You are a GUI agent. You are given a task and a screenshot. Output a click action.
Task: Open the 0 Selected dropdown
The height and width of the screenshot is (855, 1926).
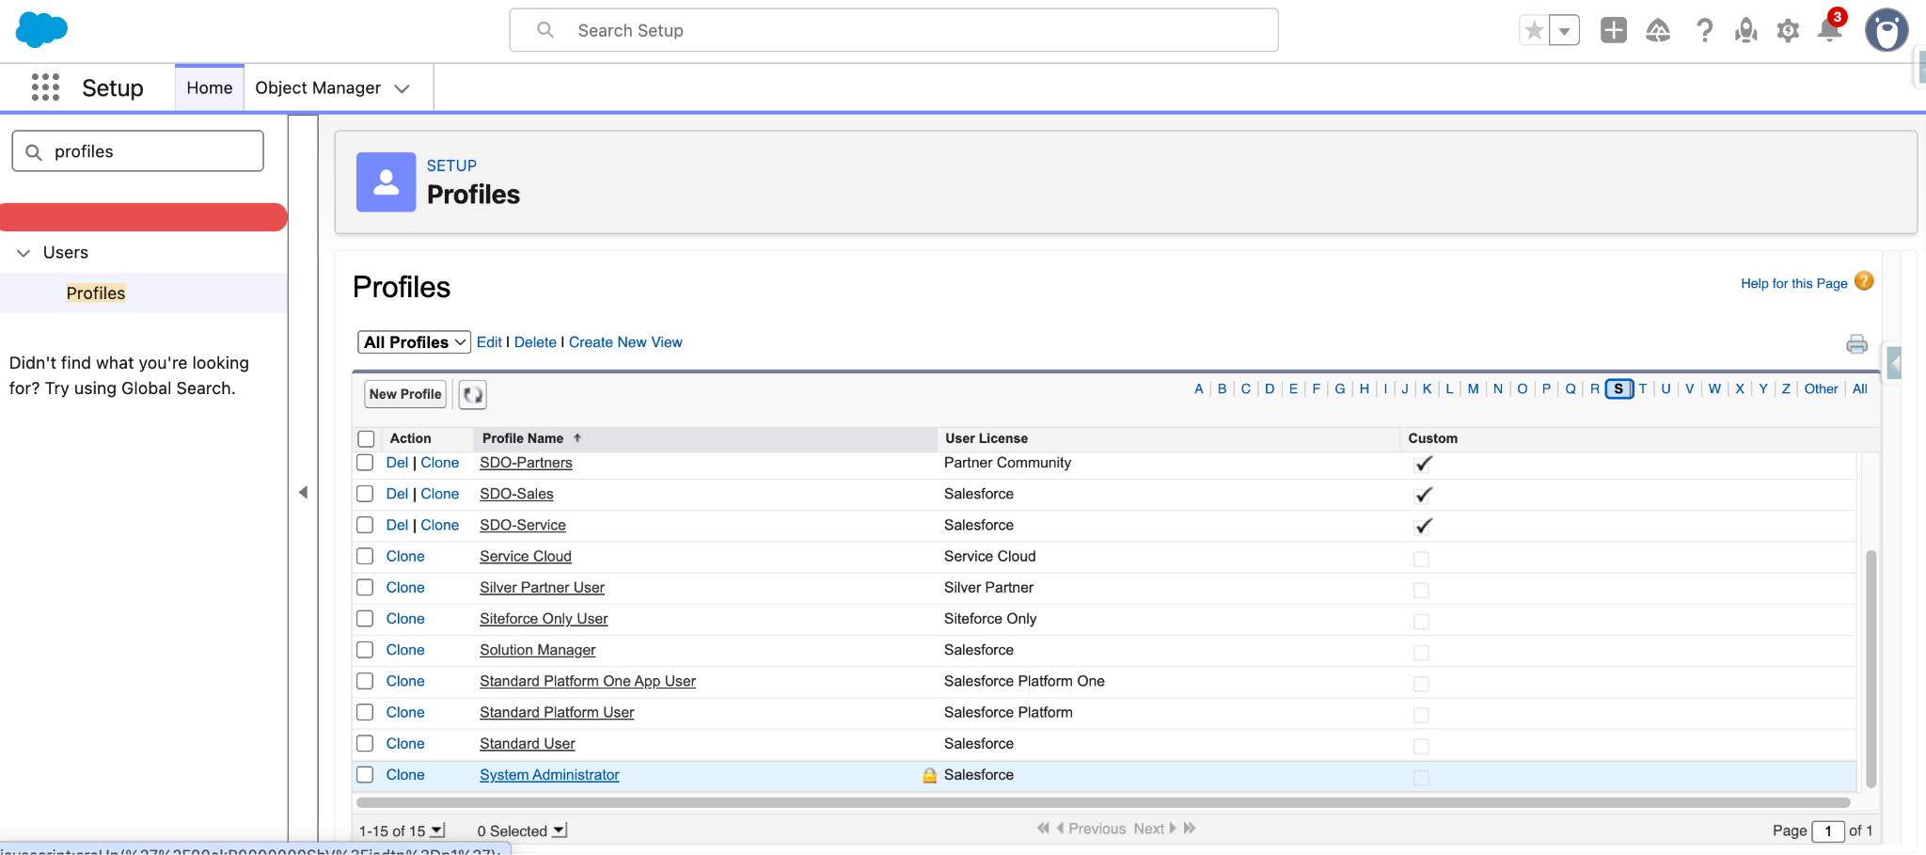click(x=560, y=831)
